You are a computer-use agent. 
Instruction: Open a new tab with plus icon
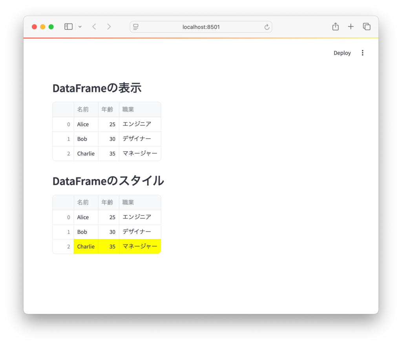(351, 27)
